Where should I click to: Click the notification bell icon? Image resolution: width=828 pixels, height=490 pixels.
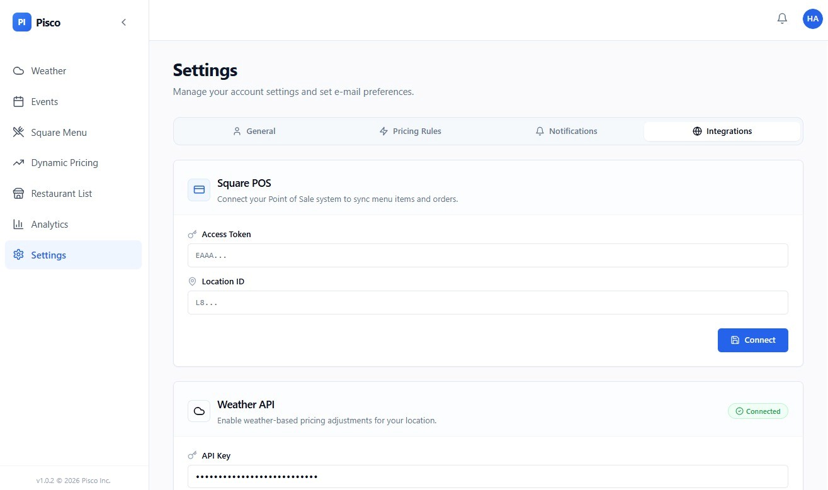(782, 19)
